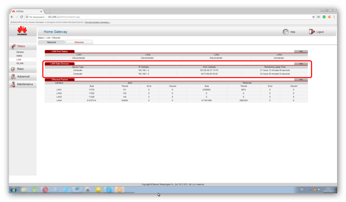Click LAN4 received bytes value 471361980
Image resolution: width=346 pixels, height=202 pixels.
click(x=206, y=100)
